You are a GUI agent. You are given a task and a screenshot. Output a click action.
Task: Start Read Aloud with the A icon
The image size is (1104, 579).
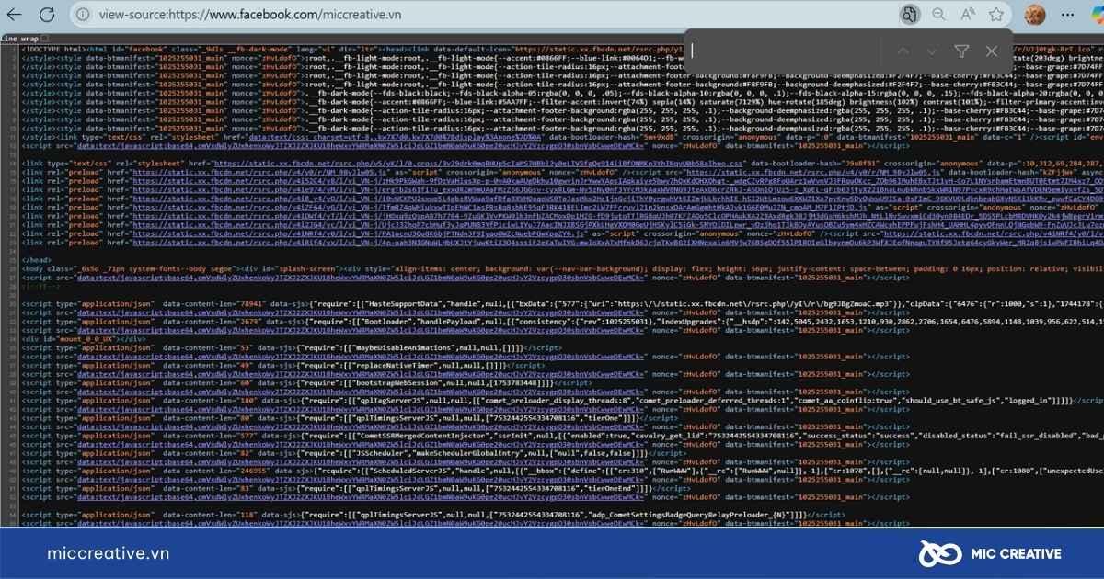pyautogui.click(x=969, y=15)
